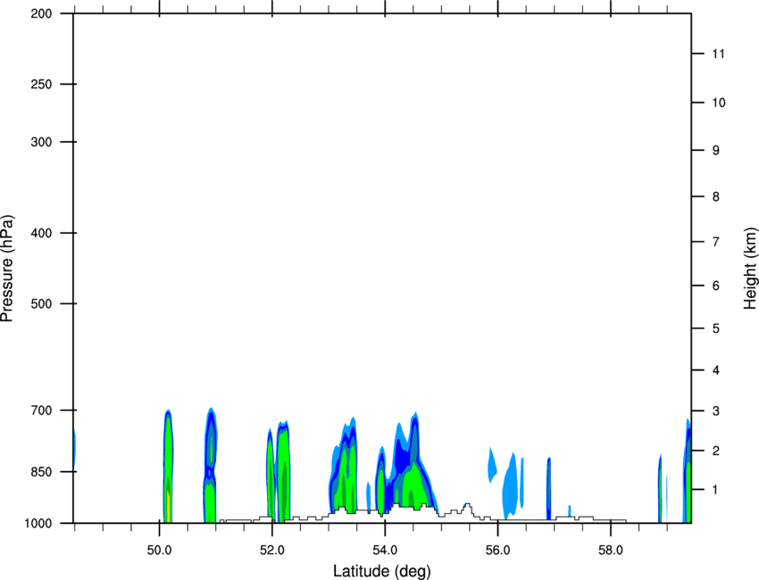Screen dimensions: 759x580
Task: Click the 50.0 latitude tick label
Action: tap(159, 550)
